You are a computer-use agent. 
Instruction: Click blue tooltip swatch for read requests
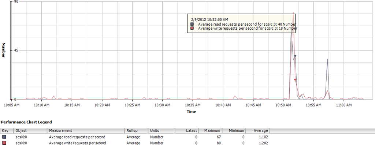pos(192,24)
